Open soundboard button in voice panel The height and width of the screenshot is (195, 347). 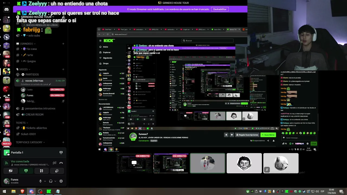[57, 171]
